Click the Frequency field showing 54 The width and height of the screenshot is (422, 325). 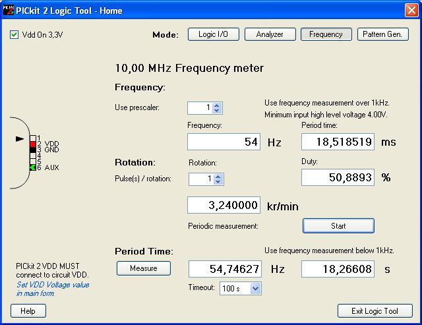(x=224, y=142)
